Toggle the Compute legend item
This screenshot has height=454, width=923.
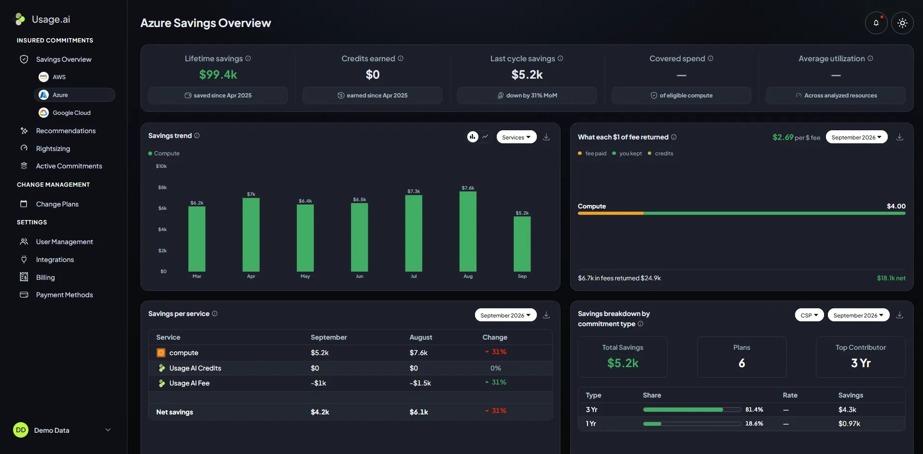164,153
